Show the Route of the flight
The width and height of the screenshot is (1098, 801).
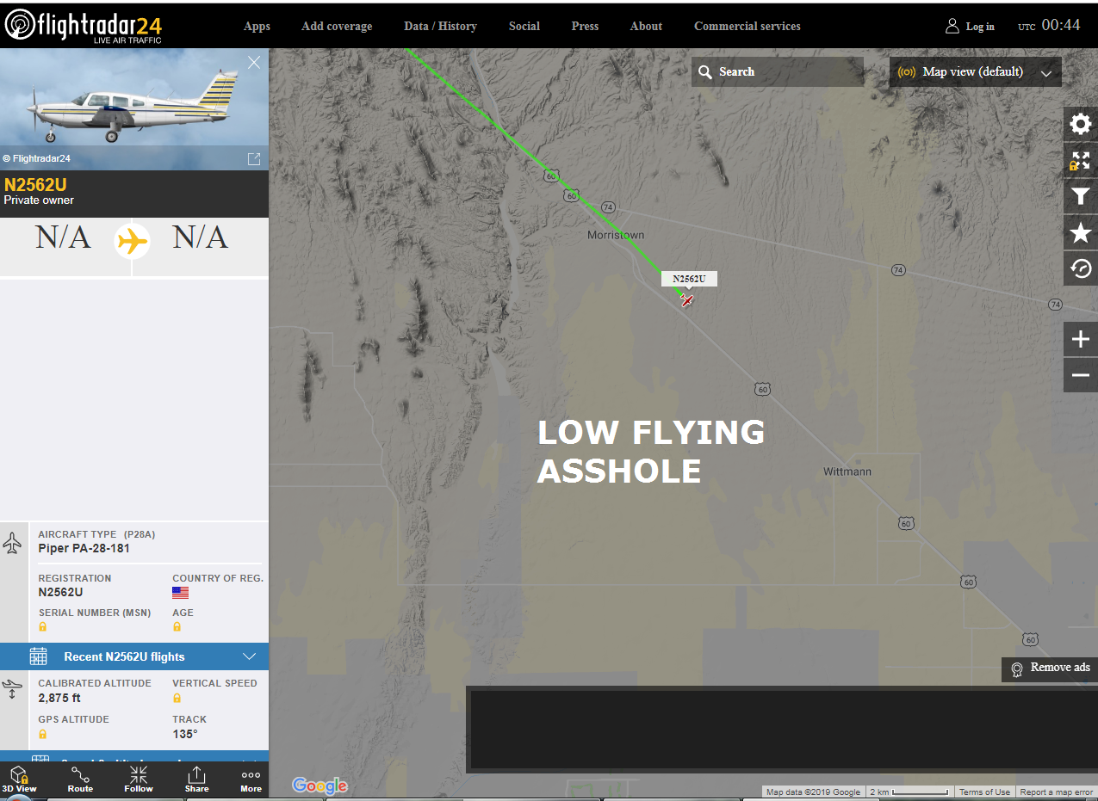(80, 779)
